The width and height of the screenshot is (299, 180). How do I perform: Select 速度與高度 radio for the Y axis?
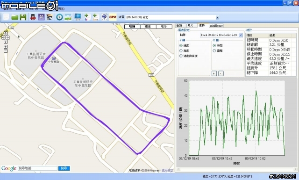tap(181, 56)
